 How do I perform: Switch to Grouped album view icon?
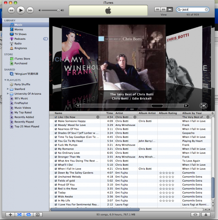tap(164, 10)
